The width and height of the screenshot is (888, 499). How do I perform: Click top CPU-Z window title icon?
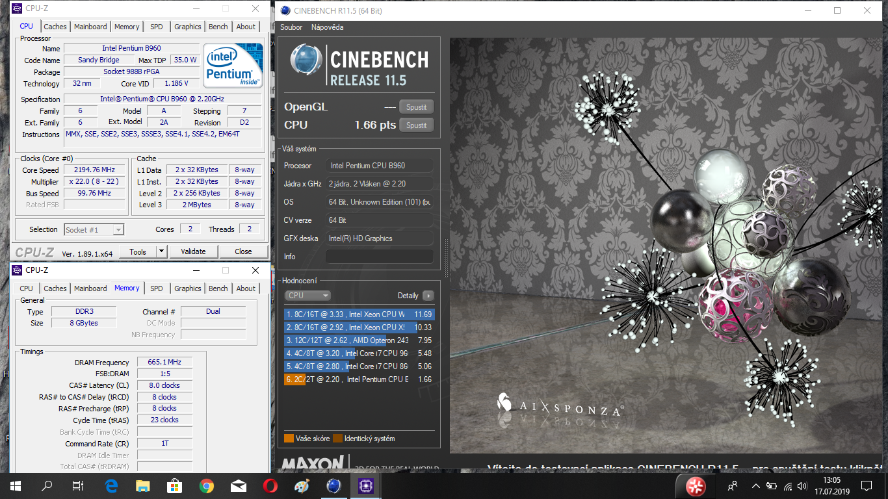click(17, 8)
